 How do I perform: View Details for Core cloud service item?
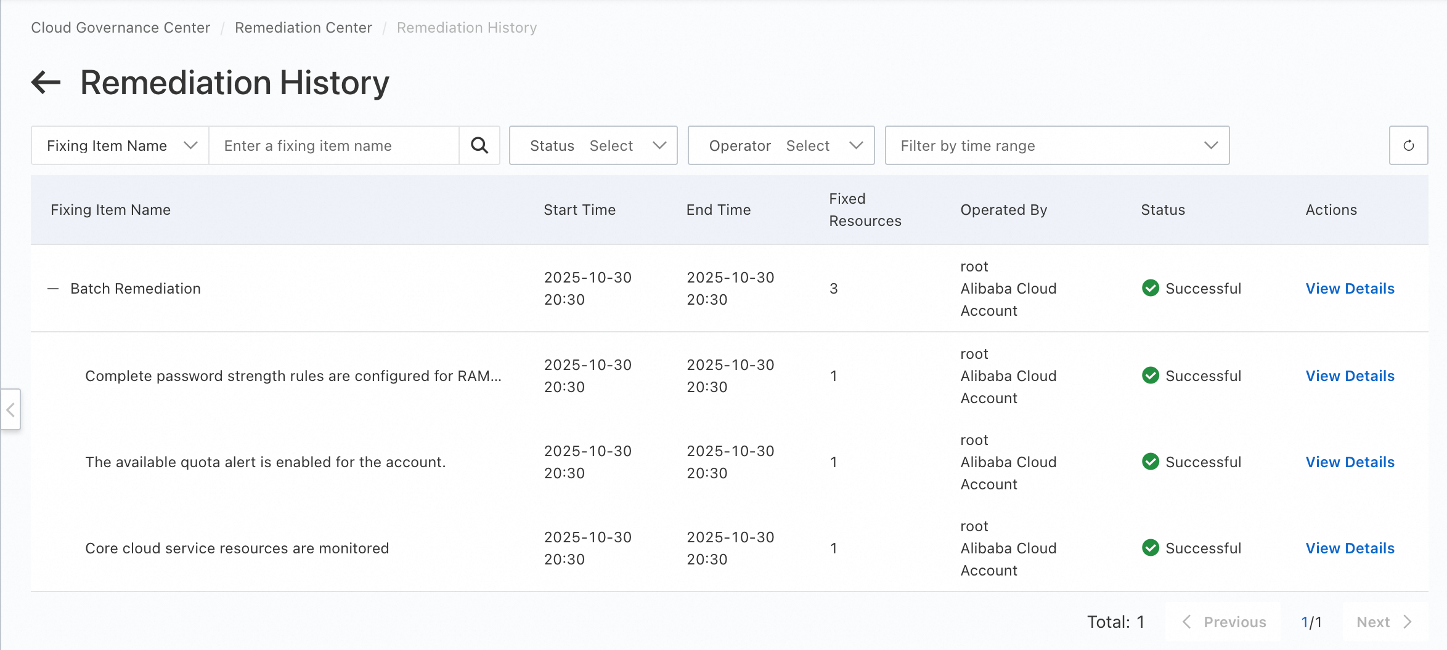click(x=1350, y=548)
